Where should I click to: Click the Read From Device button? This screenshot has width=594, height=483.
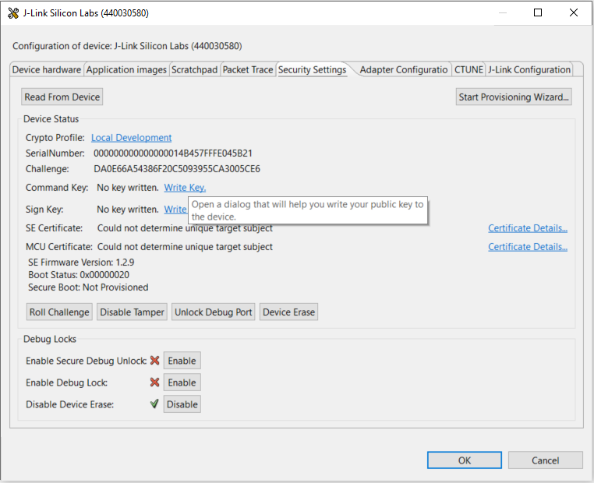62,97
